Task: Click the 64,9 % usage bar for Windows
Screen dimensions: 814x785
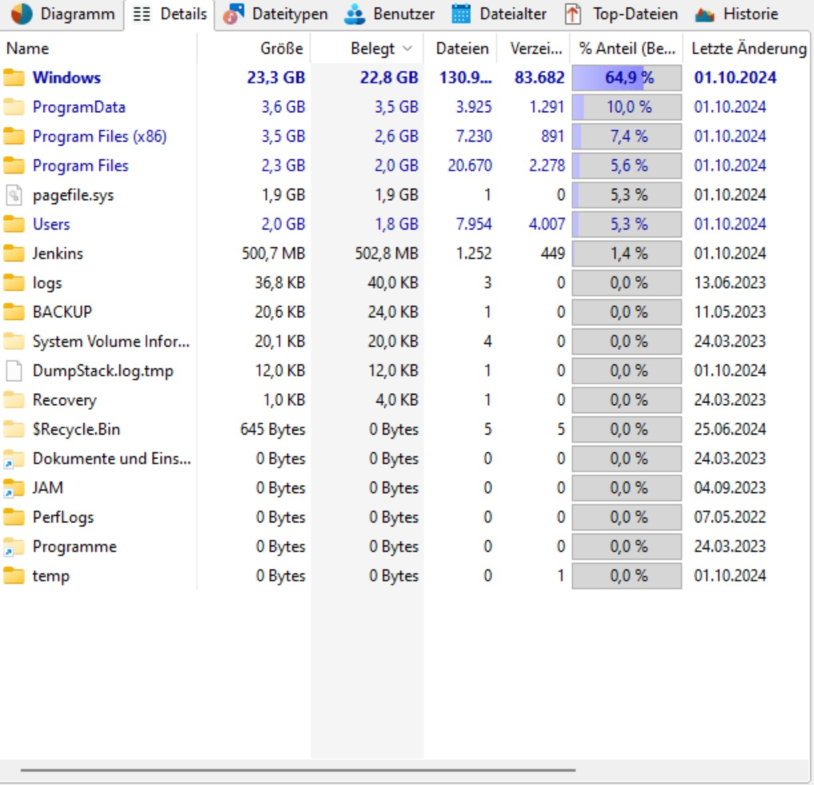Action: pos(627,78)
